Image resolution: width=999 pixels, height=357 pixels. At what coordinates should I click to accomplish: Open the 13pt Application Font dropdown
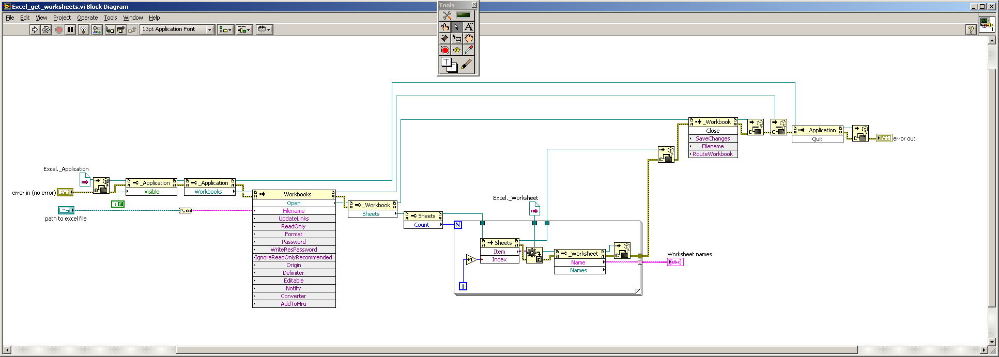[x=178, y=29]
